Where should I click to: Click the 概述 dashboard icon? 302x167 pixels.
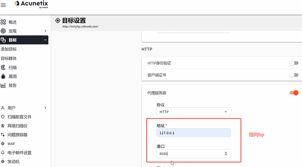(3, 22)
